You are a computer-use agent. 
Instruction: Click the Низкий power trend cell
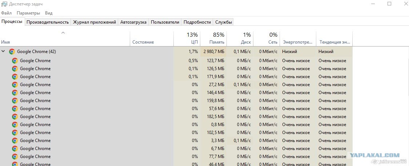tap(334, 52)
